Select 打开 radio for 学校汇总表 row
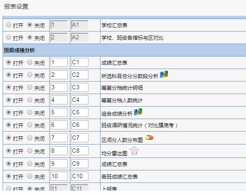246x195 pixels. [9, 25]
